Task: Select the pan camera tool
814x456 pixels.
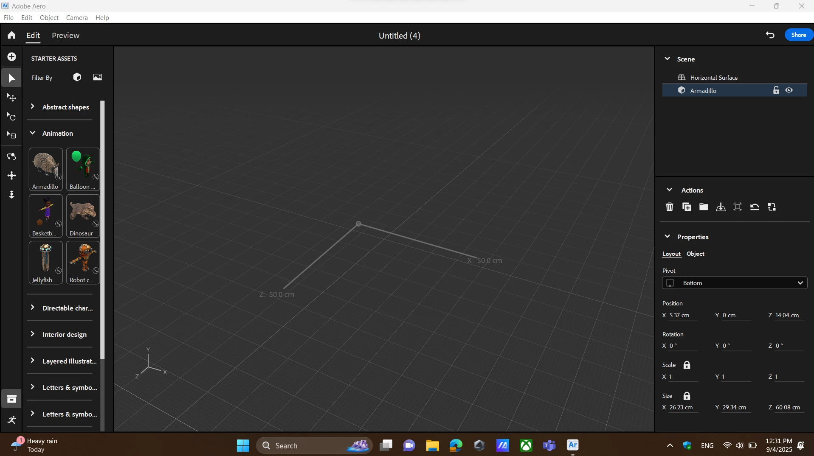Action: (x=11, y=176)
